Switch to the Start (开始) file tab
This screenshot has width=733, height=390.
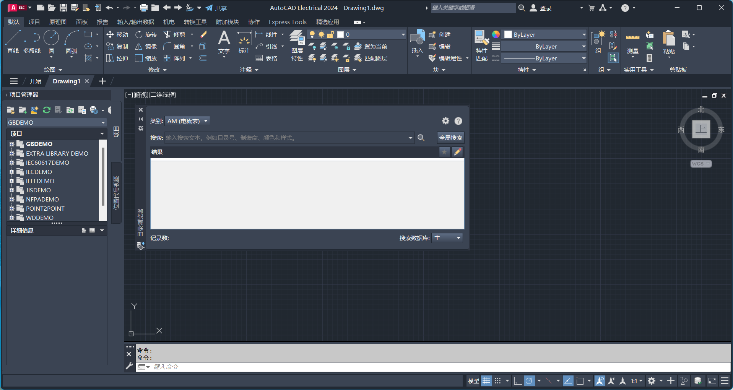[36, 81]
